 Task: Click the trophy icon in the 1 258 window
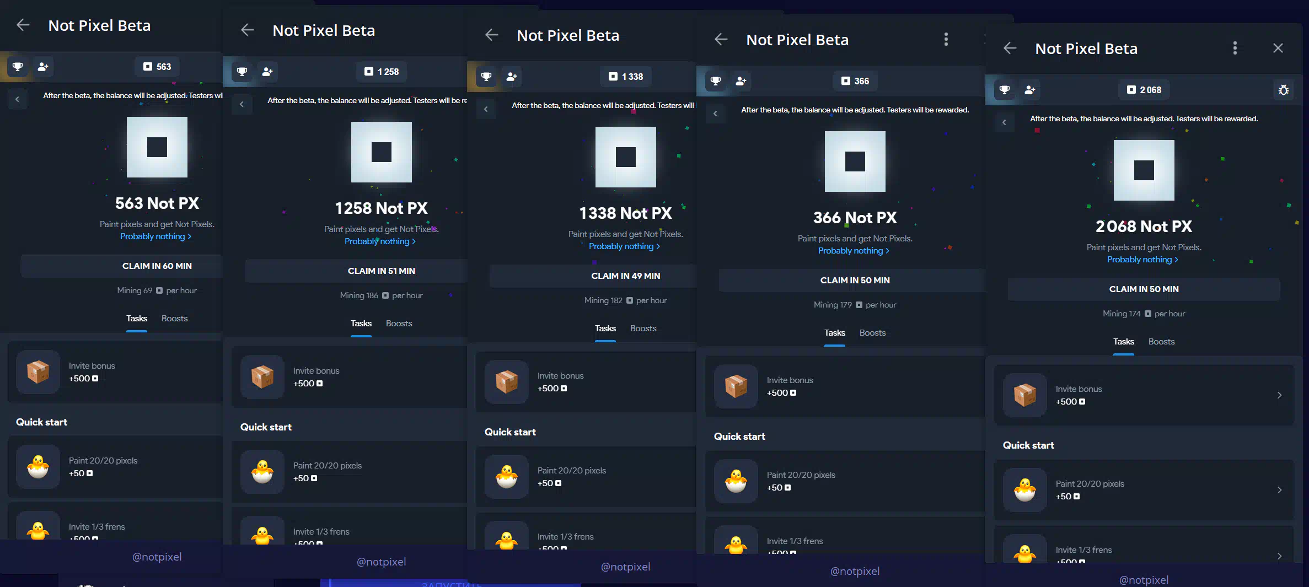coord(242,72)
